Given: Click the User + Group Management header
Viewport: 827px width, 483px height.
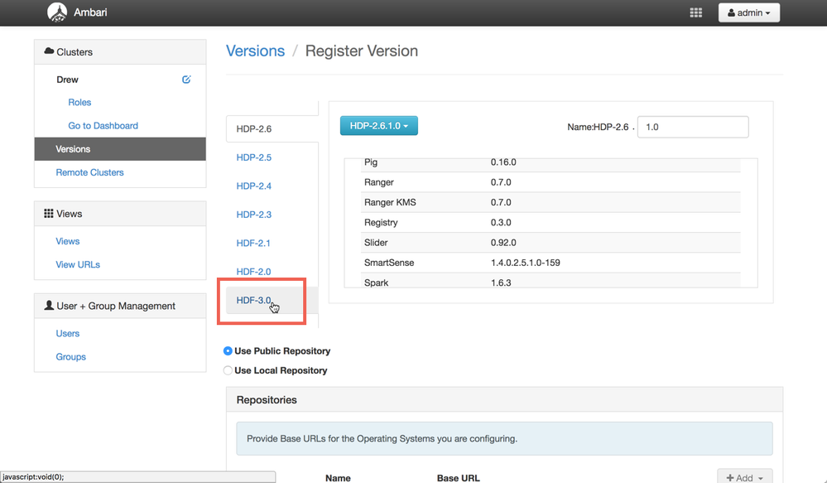Looking at the screenshot, I should (x=120, y=306).
